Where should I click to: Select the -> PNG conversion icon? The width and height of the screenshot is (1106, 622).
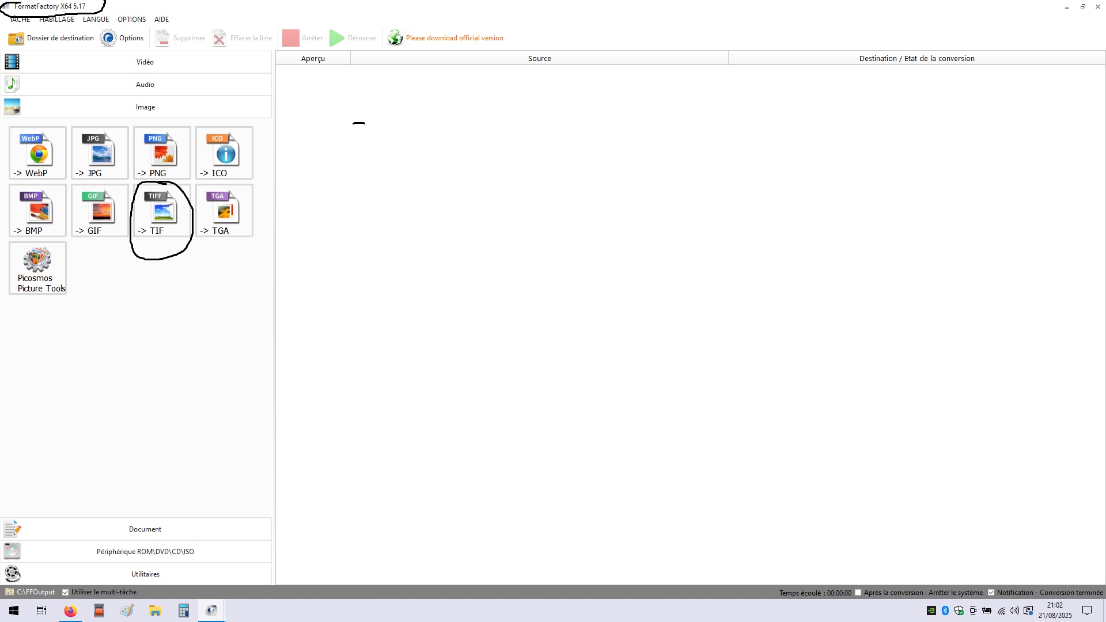[x=162, y=153]
